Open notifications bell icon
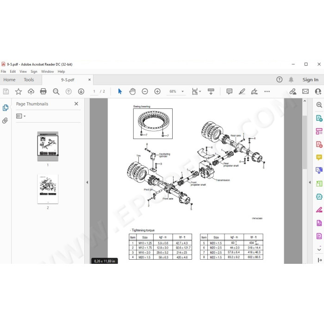 click(291, 80)
